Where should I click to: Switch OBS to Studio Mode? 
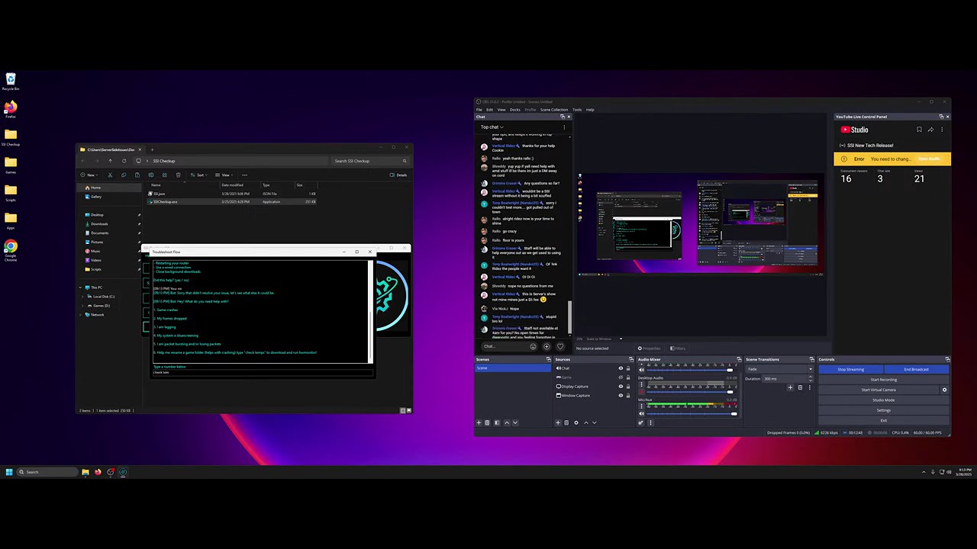(884, 400)
